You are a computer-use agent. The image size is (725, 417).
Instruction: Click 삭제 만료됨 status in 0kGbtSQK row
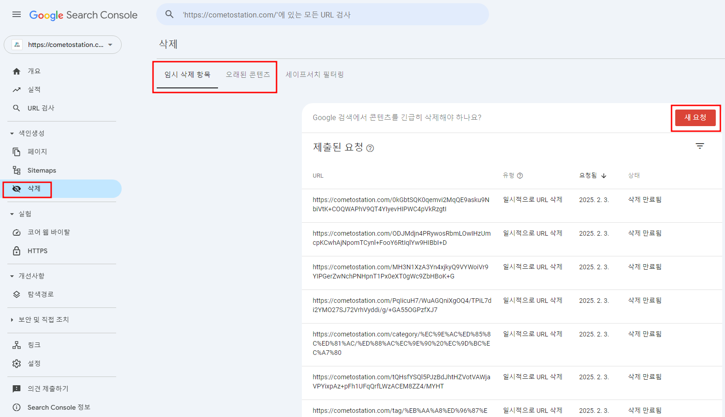tap(645, 200)
